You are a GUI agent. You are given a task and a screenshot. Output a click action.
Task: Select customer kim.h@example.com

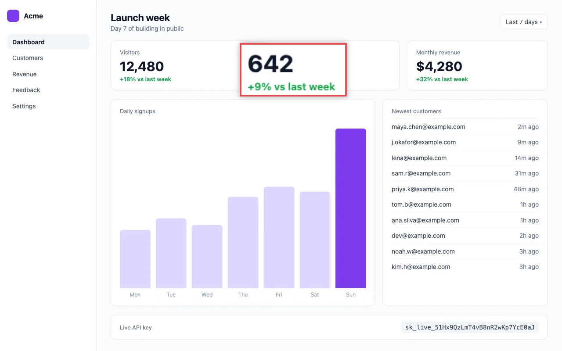[465, 267]
